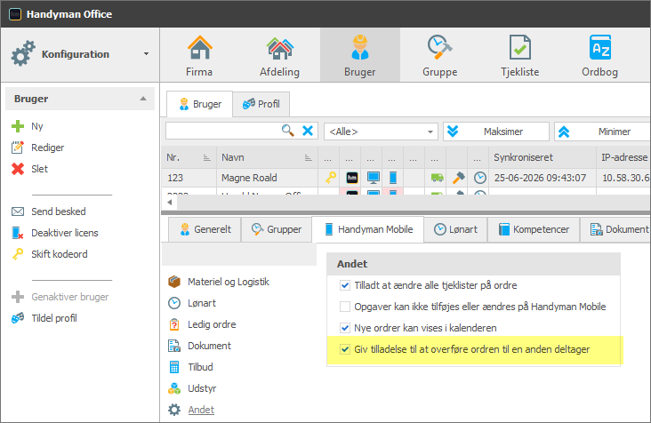Collapse the Bruger side panel
The height and width of the screenshot is (423, 651).
tap(143, 99)
